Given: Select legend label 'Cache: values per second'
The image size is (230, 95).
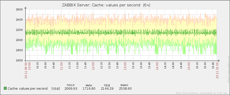Looking at the screenshot, I should [28, 89].
